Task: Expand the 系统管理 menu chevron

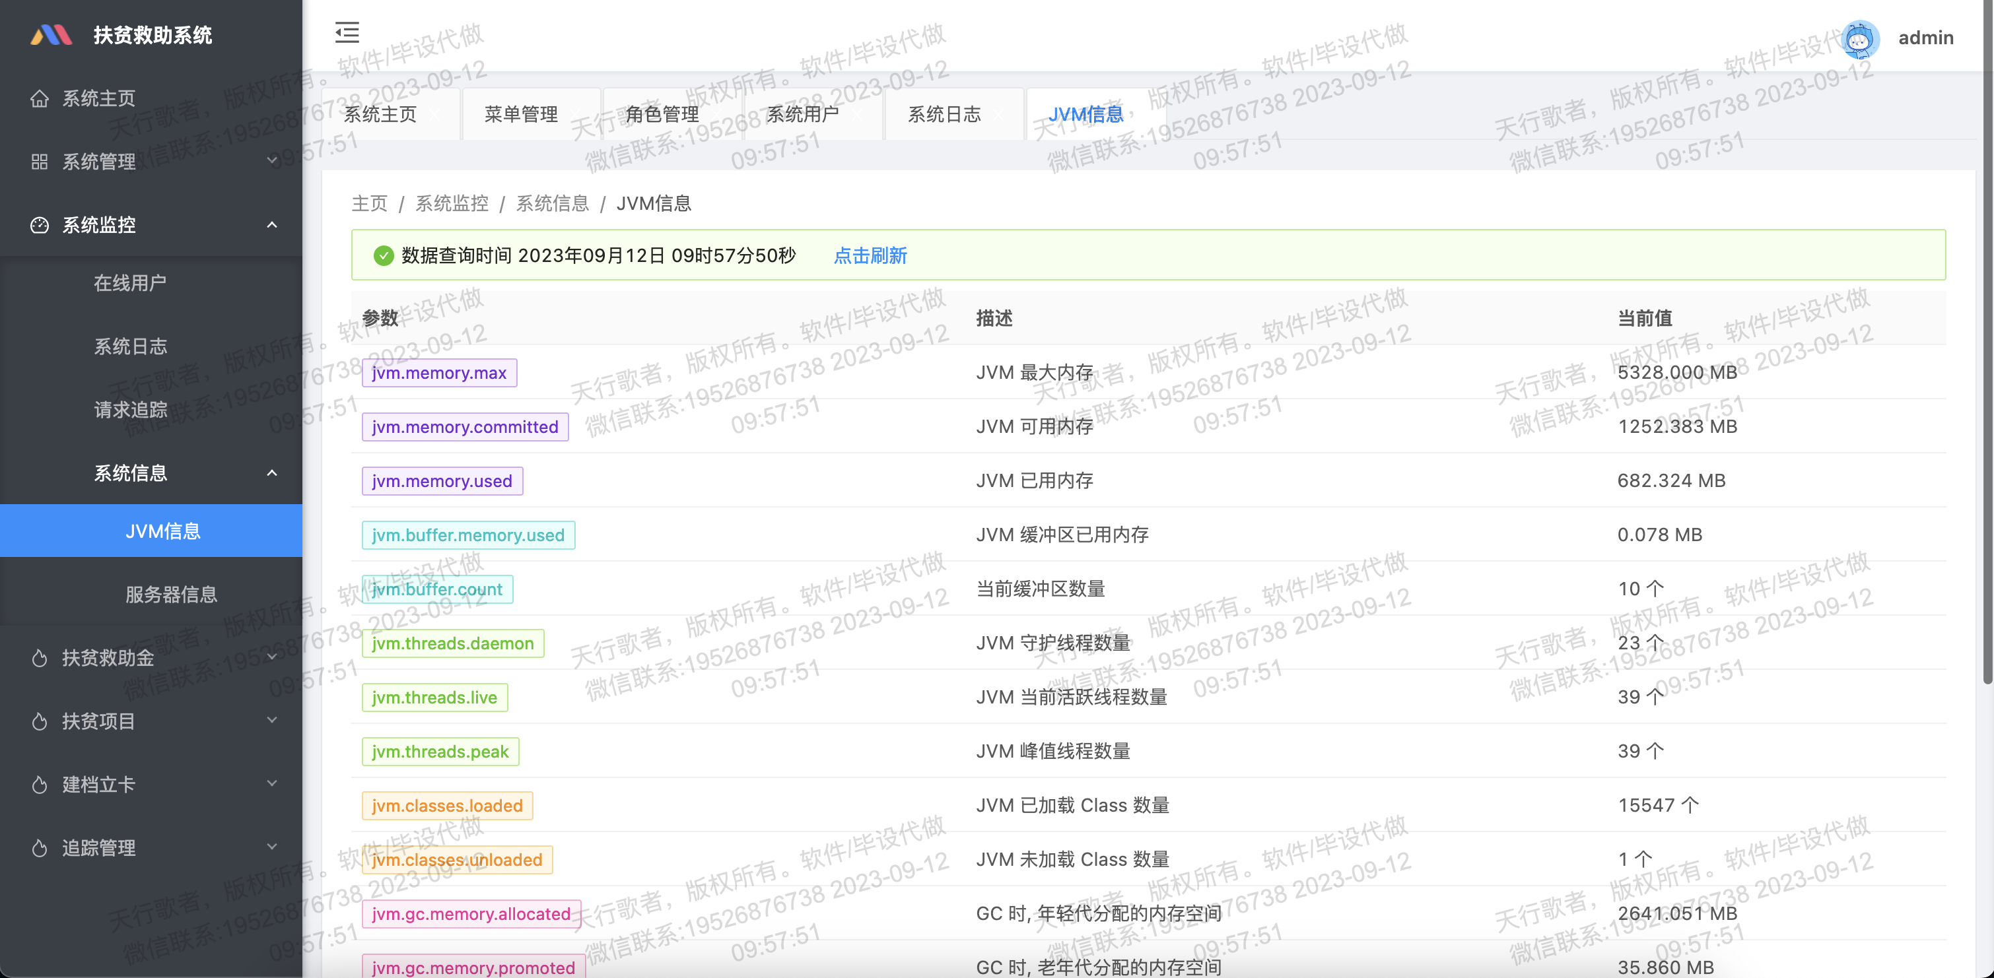Action: click(271, 161)
